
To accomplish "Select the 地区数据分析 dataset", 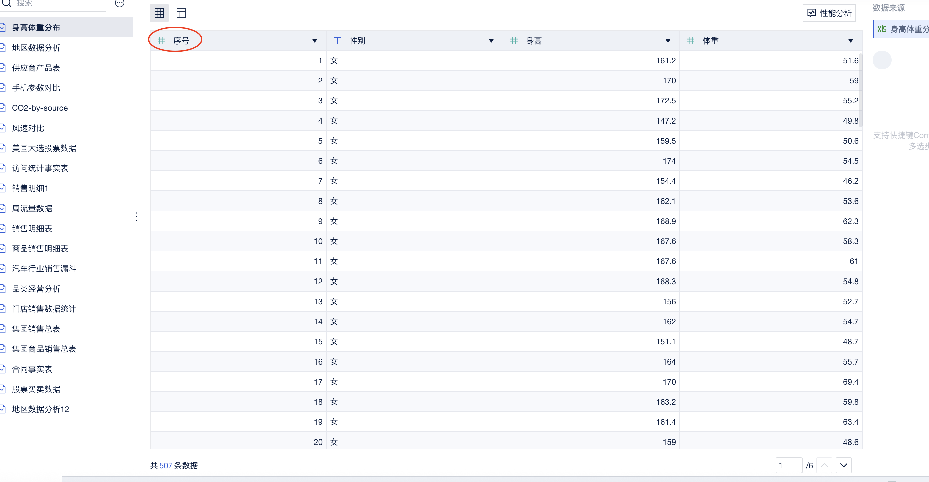I will [x=36, y=48].
